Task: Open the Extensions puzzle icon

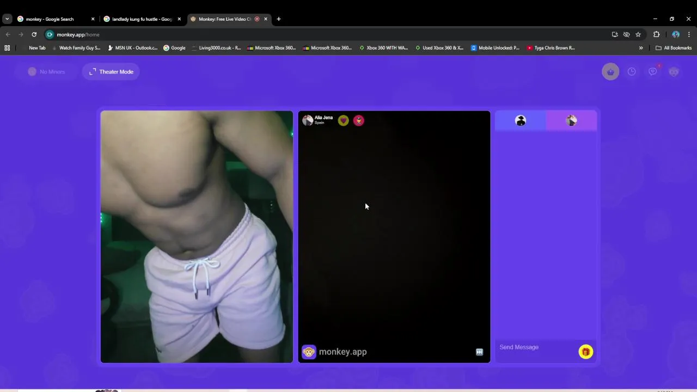Action: (x=656, y=34)
